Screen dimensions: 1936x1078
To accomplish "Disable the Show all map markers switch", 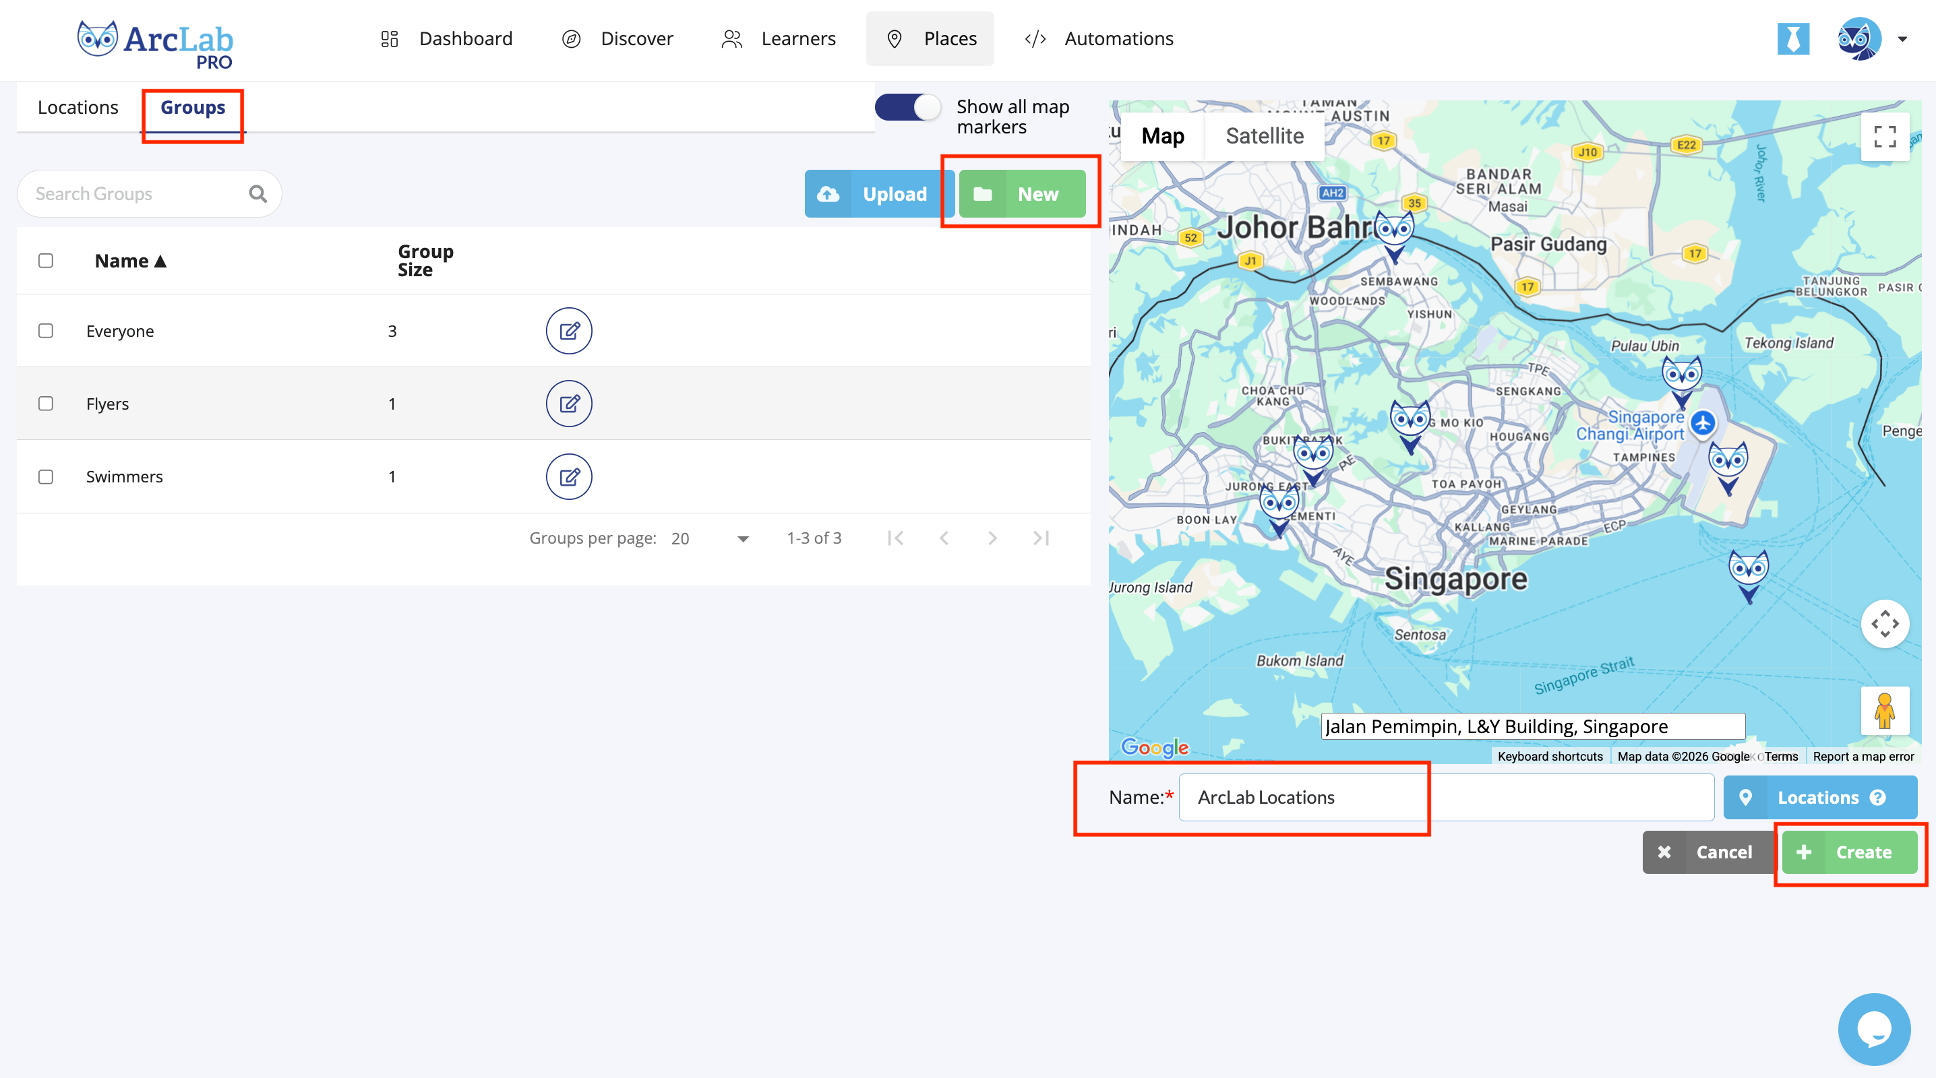I will pyautogui.click(x=908, y=106).
